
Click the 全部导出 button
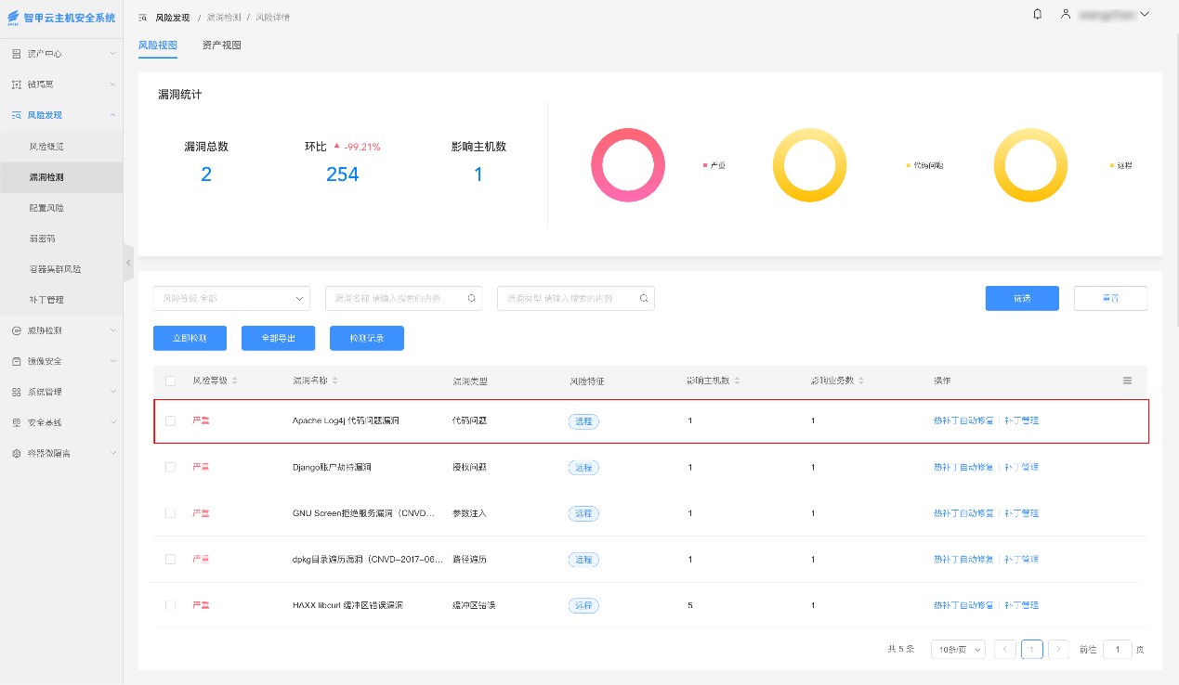pyautogui.click(x=278, y=338)
